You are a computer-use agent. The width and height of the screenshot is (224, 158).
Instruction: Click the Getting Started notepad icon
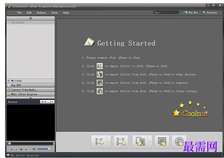pos(89,42)
